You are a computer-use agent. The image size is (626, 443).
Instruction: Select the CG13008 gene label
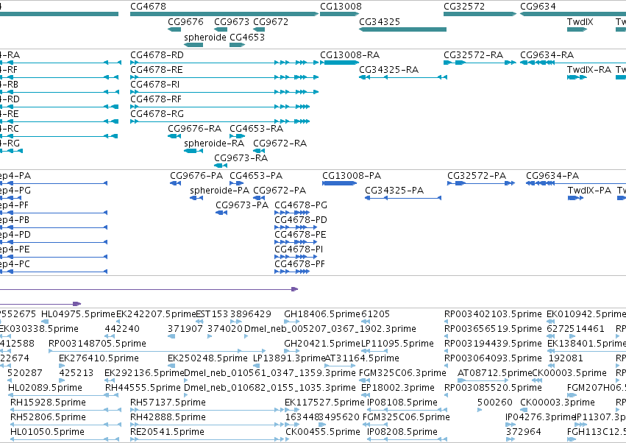(x=341, y=7)
